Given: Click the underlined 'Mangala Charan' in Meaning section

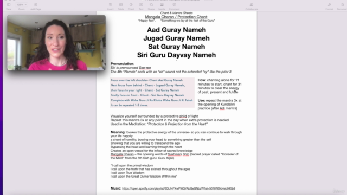Looking at the screenshot, I should pyautogui.click(x=122, y=154).
